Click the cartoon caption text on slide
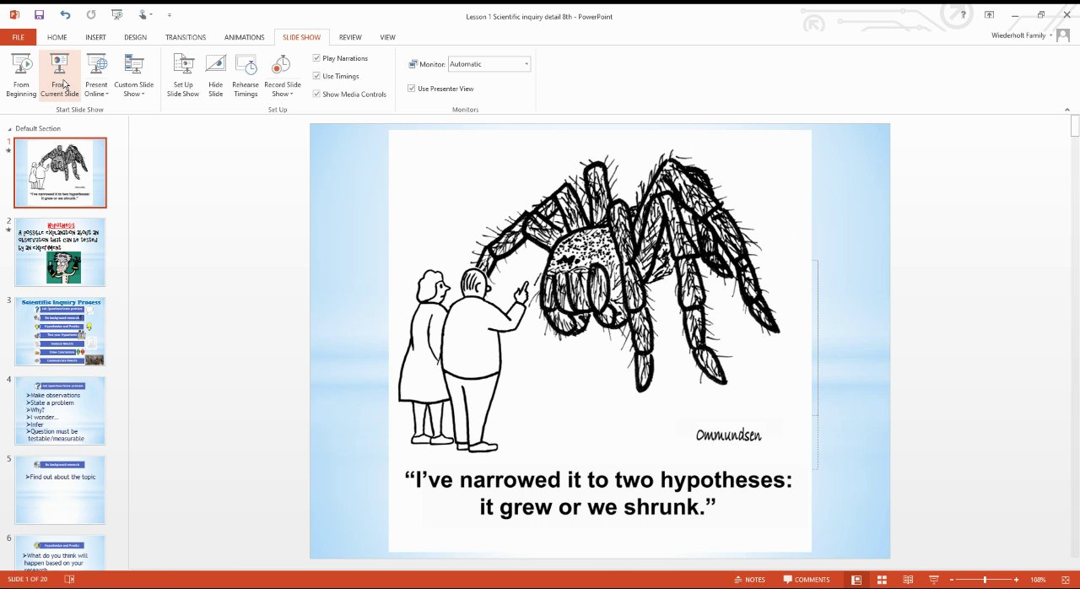 (599, 494)
